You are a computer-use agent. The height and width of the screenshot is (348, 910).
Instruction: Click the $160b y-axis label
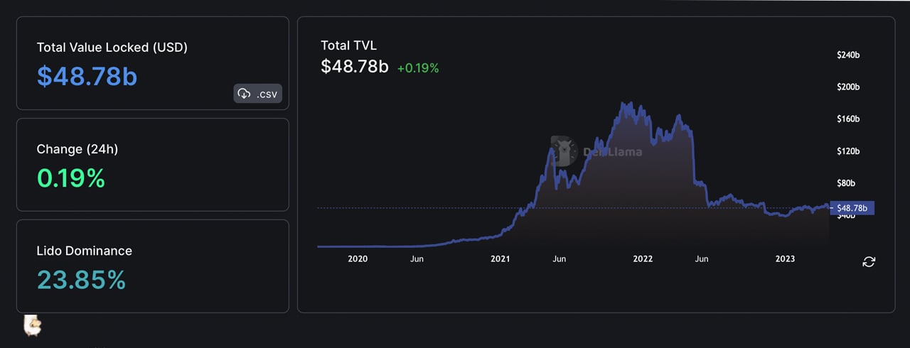pyautogui.click(x=849, y=119)
